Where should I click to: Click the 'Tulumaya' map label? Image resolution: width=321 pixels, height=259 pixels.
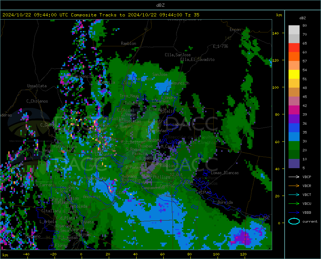133,103
